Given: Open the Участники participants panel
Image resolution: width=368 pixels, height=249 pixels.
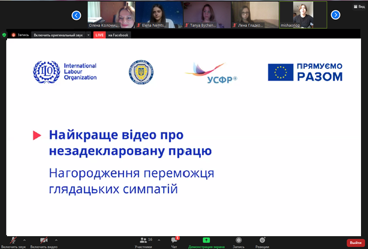Looking at the screenshot, I should [143, 243].
